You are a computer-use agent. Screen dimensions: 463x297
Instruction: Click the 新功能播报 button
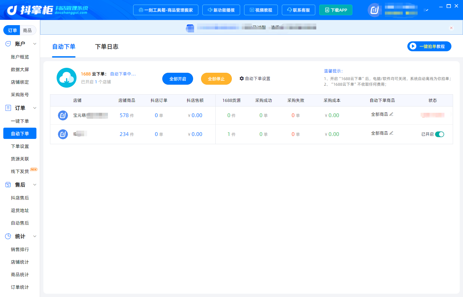point(221,10)
